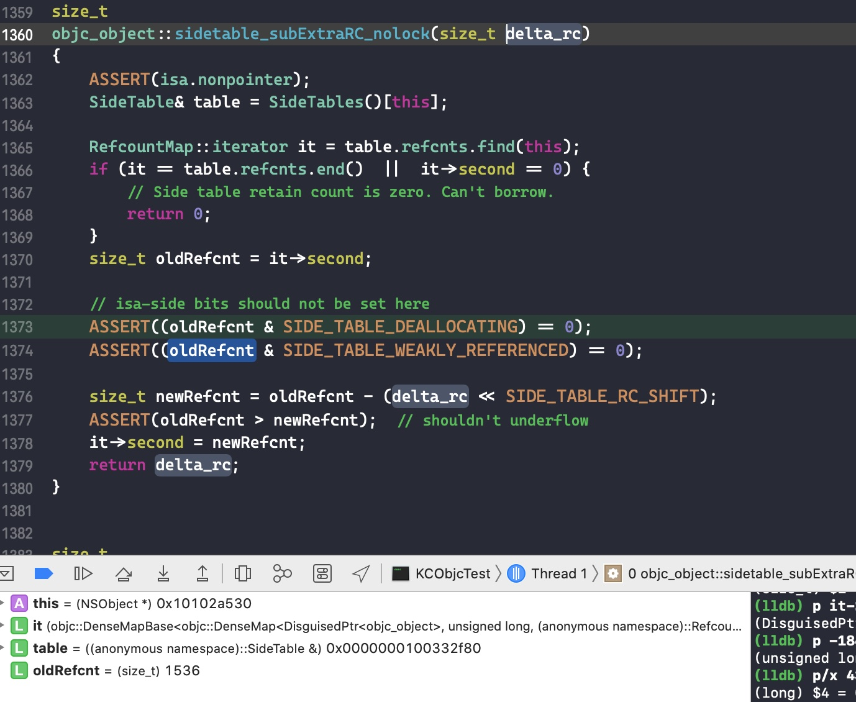Select the 'this = (NSObject *) 0x10102a530' variable row
Screen dimensions: 856x702
(375, 603)
